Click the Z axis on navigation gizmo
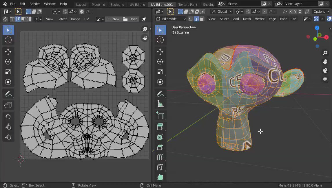 [317, 28]
